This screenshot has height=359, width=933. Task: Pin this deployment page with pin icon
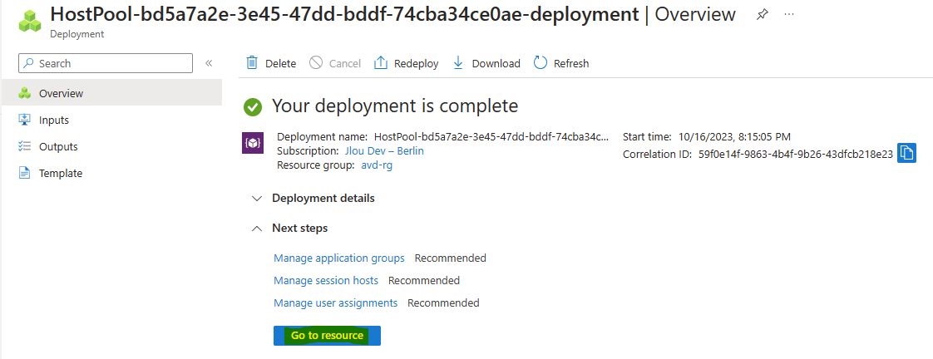point(762,15)
